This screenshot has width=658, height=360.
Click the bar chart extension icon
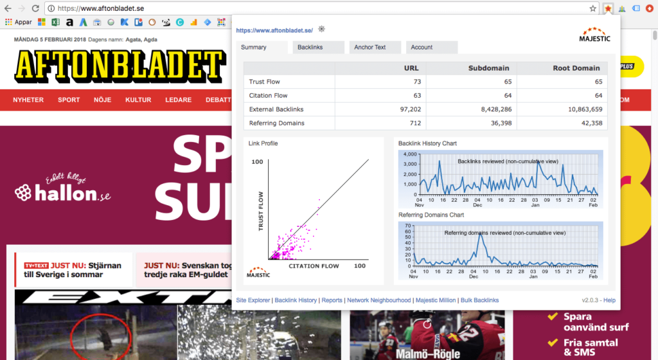(622, 8)
